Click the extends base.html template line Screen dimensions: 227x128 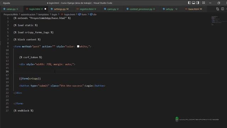tap(42, 18)
